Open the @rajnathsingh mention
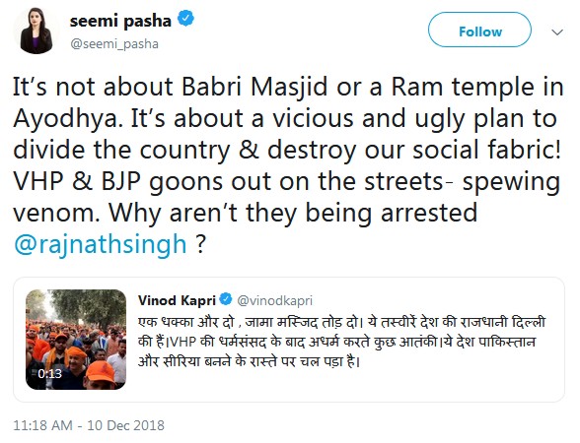 point(101,245)
